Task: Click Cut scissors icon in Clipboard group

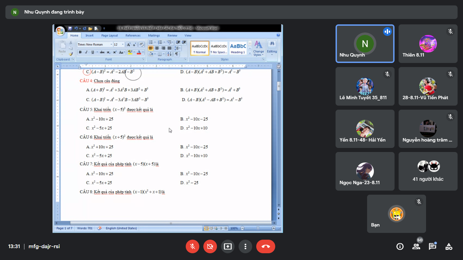Action: click(71, 43)
